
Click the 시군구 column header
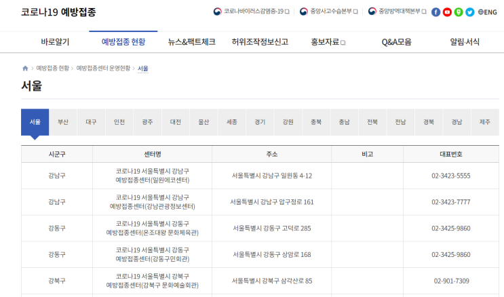point(57,155)
